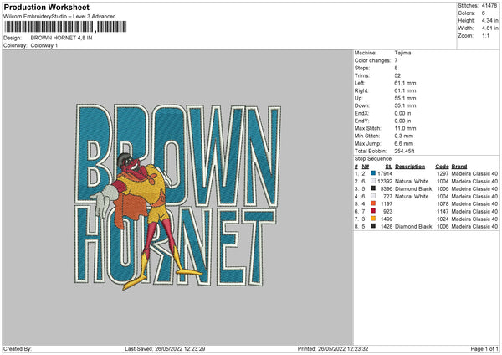Select the Total Bobbin value 254.45ft
The width and height of the screenshot is (502, 355).
[x=404, y=151]
